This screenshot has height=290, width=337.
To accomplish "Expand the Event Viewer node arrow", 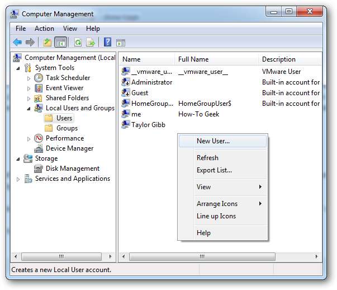I will coord(29,88).
